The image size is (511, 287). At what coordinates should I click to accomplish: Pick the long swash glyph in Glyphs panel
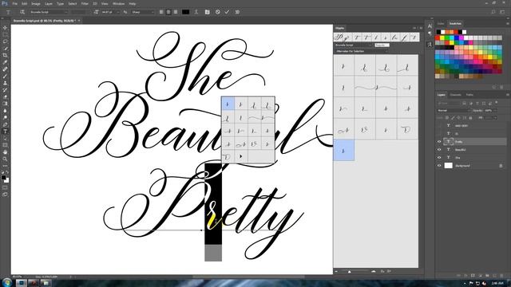(376, 88)
